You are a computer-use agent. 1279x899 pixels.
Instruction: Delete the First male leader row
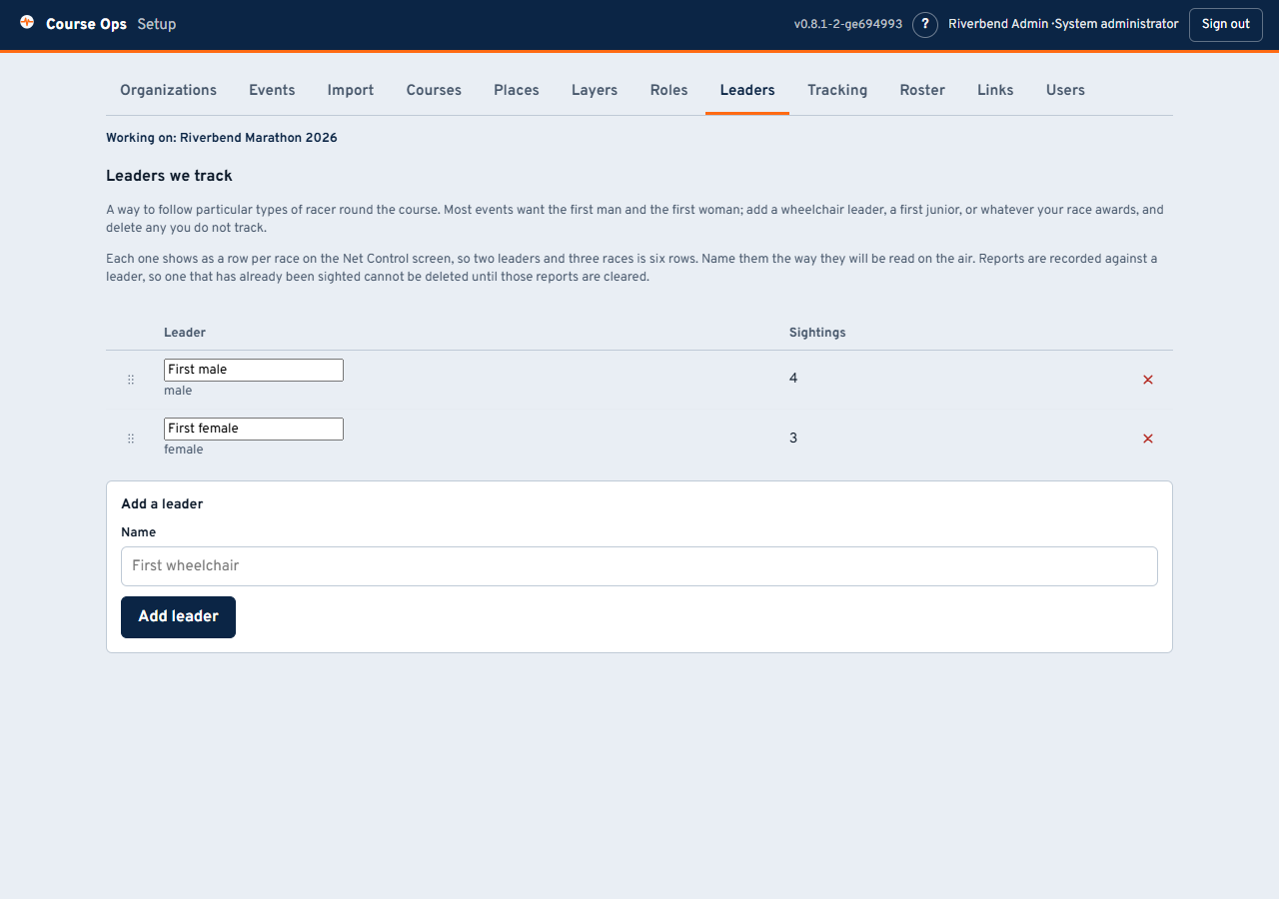tap(1148, 380)
